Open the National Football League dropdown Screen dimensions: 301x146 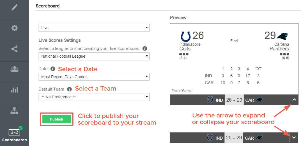click(x=94, y=57)
